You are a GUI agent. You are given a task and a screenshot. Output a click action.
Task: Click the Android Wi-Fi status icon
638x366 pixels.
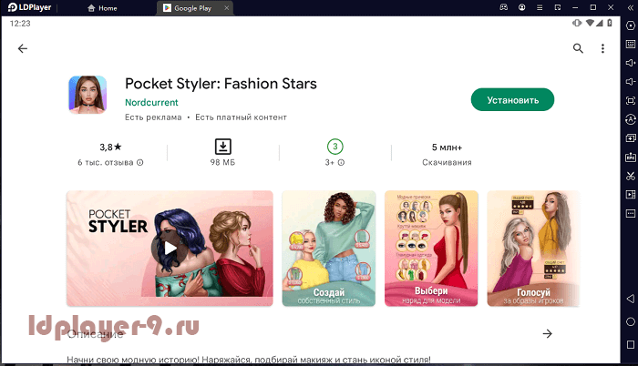(589, 23)
